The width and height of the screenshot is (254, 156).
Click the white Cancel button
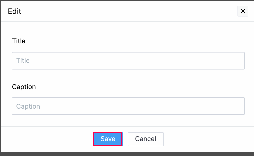click(x=146, y=139)
